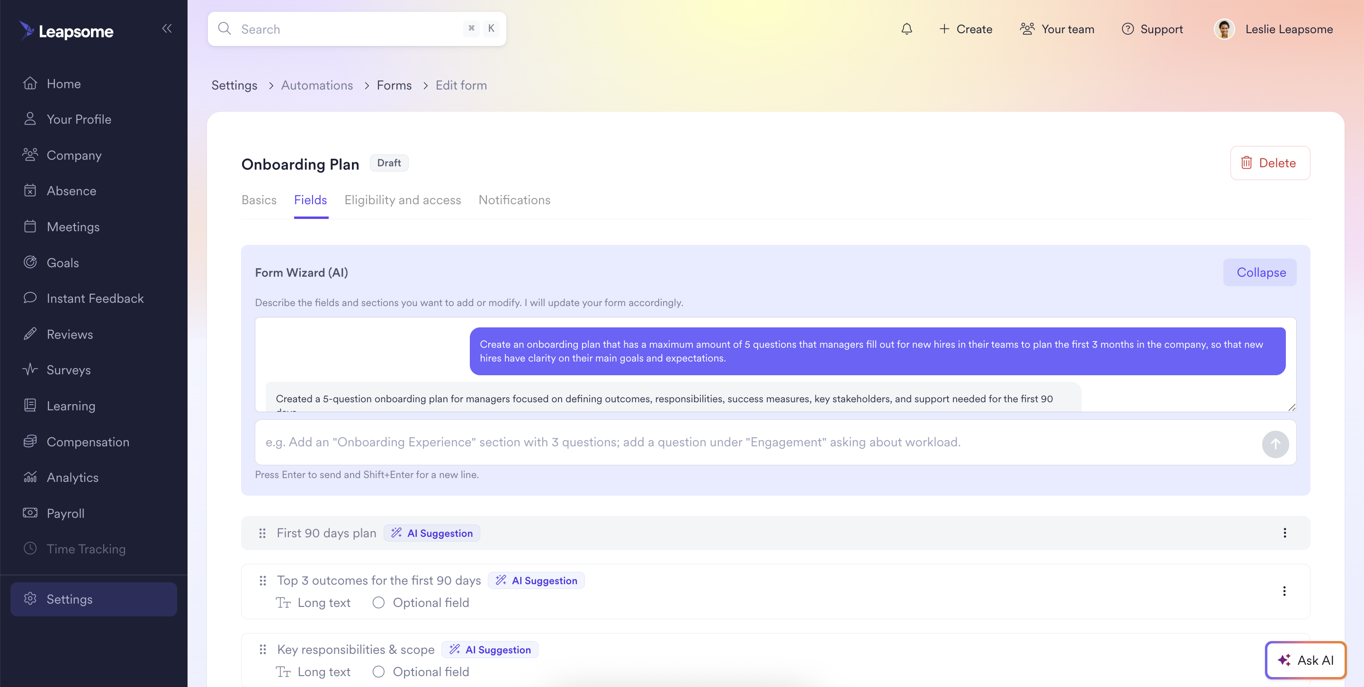Toggle Optional field for Top 3 outcomes

click(378, 603)
